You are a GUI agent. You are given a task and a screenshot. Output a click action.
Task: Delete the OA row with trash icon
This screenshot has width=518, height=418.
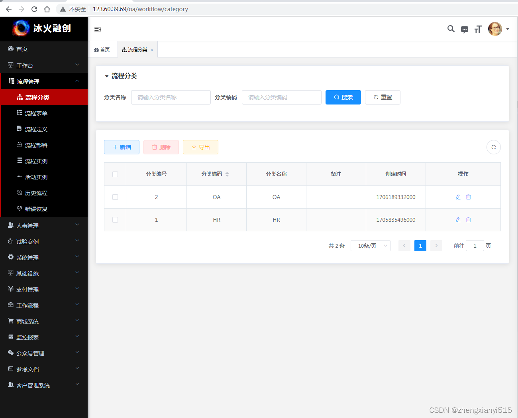[469, 197]
